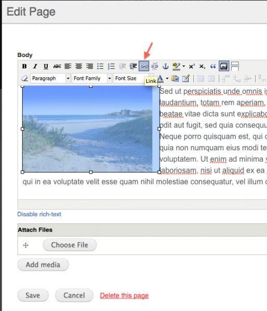
Task: Toggle strikethrough ABC formatting
Action: click(x=57, y=66)
